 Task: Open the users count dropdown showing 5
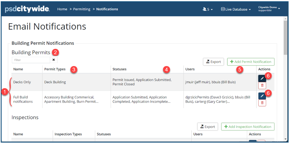point(207,9)
